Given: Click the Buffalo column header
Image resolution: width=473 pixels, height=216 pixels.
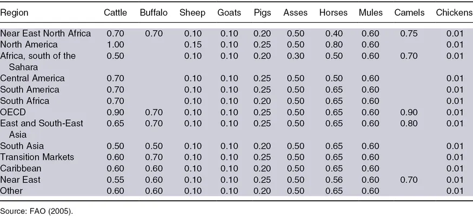Looking at the screenshot, I should pyautogui.click(x=154, y=12).
